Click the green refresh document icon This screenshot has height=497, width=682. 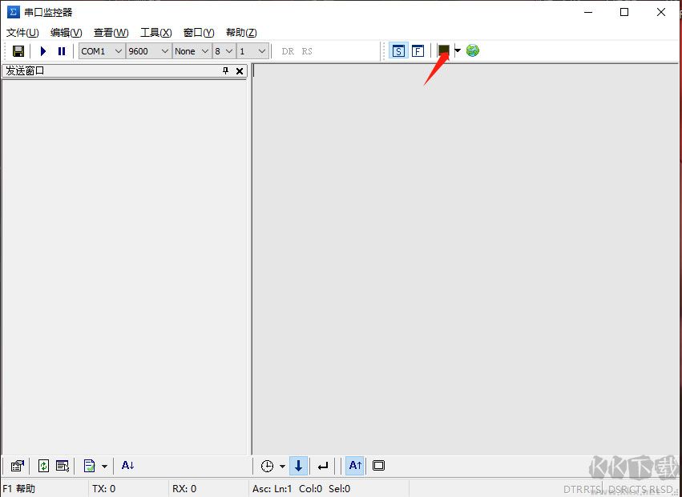(x=43, y=466)
